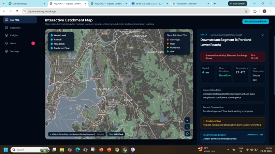The height and width of the screenshot is (154, 275).
Task: Open the Windows Start menu
Action: [x=5, y=150]
